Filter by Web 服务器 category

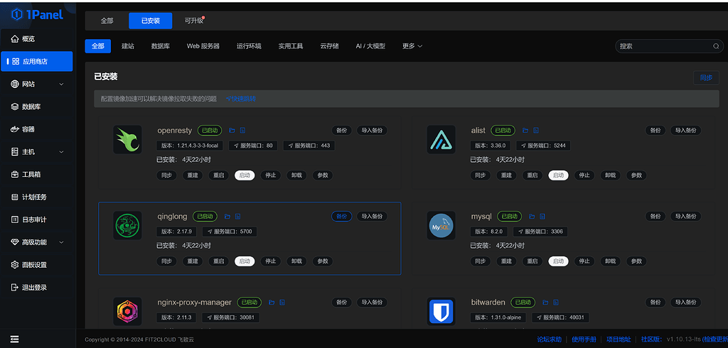(x=203, y=46)
